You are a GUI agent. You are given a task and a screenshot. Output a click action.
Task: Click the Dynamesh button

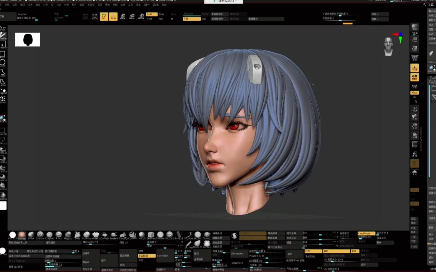point(237,263)
